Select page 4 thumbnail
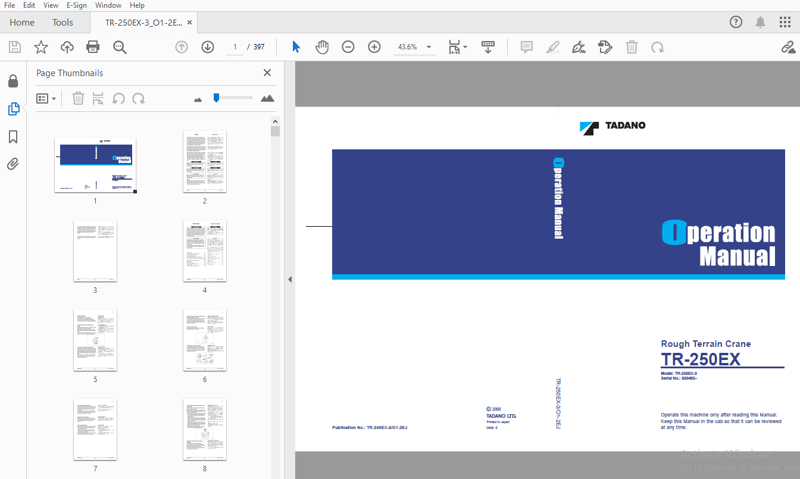Image resolution: width=800 pixels, height=479 pixels. [205, 251]
